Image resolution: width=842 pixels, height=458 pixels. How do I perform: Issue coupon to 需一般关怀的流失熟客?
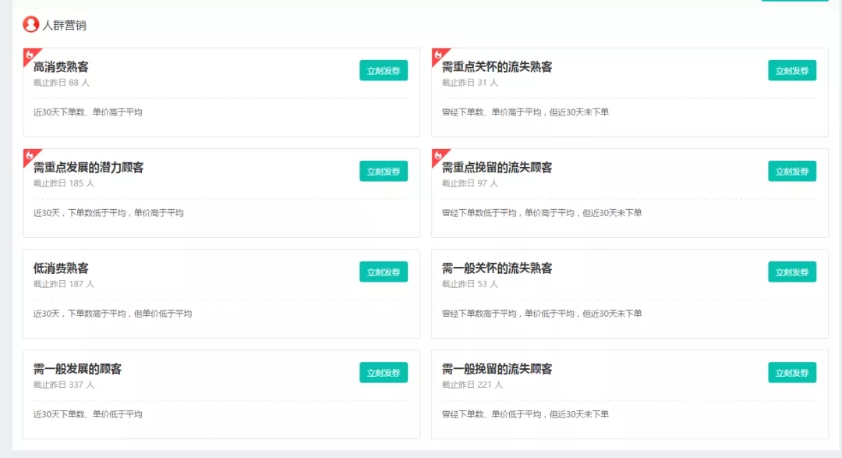click(791, 272)
